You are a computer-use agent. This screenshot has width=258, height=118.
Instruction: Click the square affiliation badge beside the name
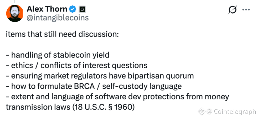click(82, 10)
